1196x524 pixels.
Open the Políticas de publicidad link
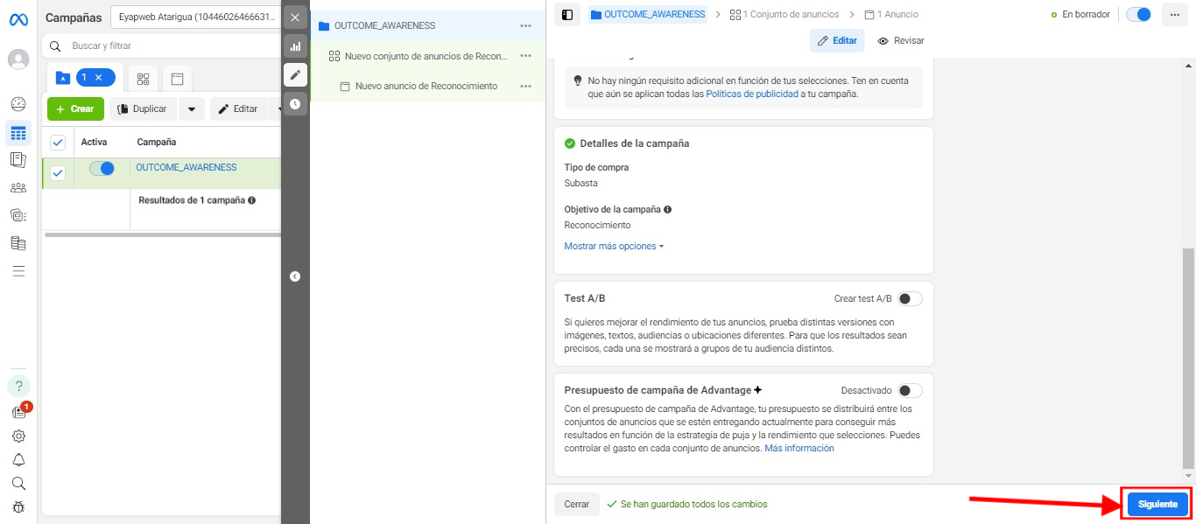coord(752,94)
